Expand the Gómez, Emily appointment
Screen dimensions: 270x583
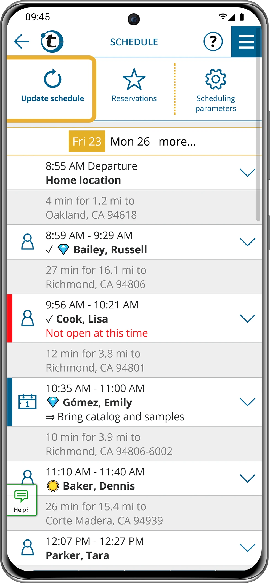(247, 402)
